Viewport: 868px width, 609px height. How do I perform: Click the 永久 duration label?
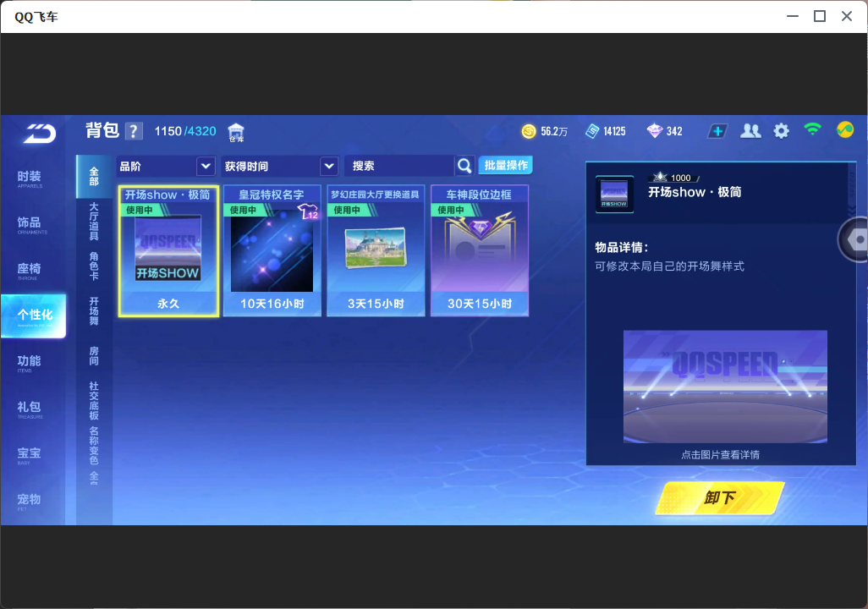(168, 304)
